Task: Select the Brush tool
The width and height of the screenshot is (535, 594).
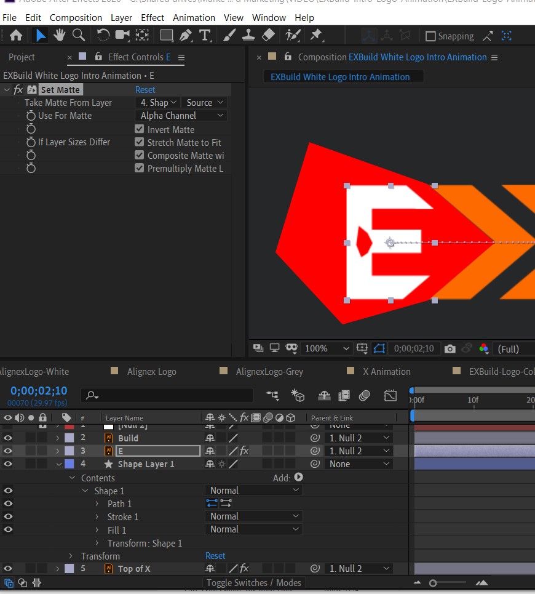Action: (x=229, y=36)
